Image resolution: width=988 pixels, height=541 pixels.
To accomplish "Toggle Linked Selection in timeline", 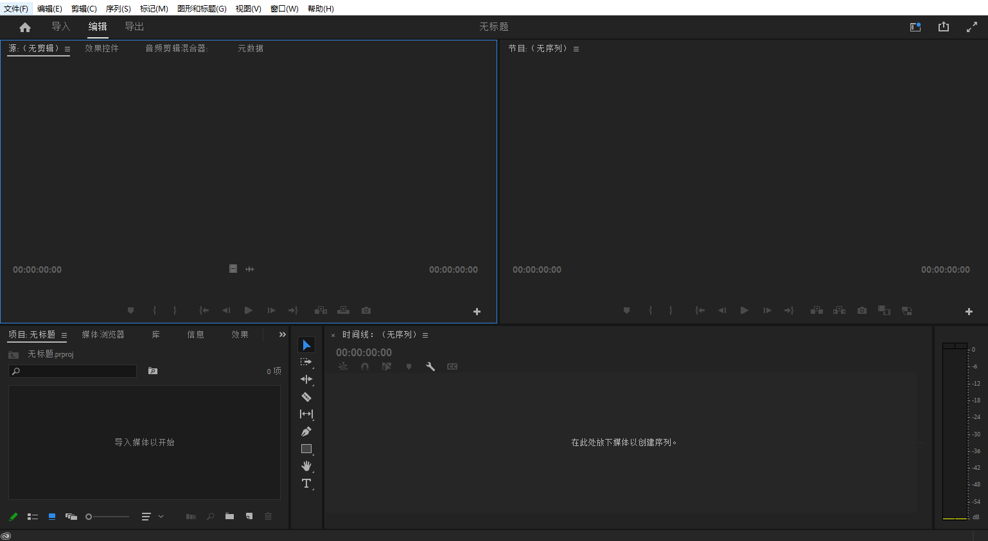I will [x=387, y=366].
